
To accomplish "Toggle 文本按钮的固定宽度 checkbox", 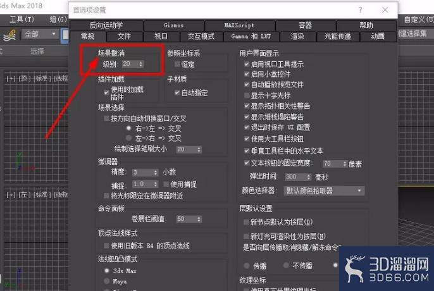I will pos(247,163).
